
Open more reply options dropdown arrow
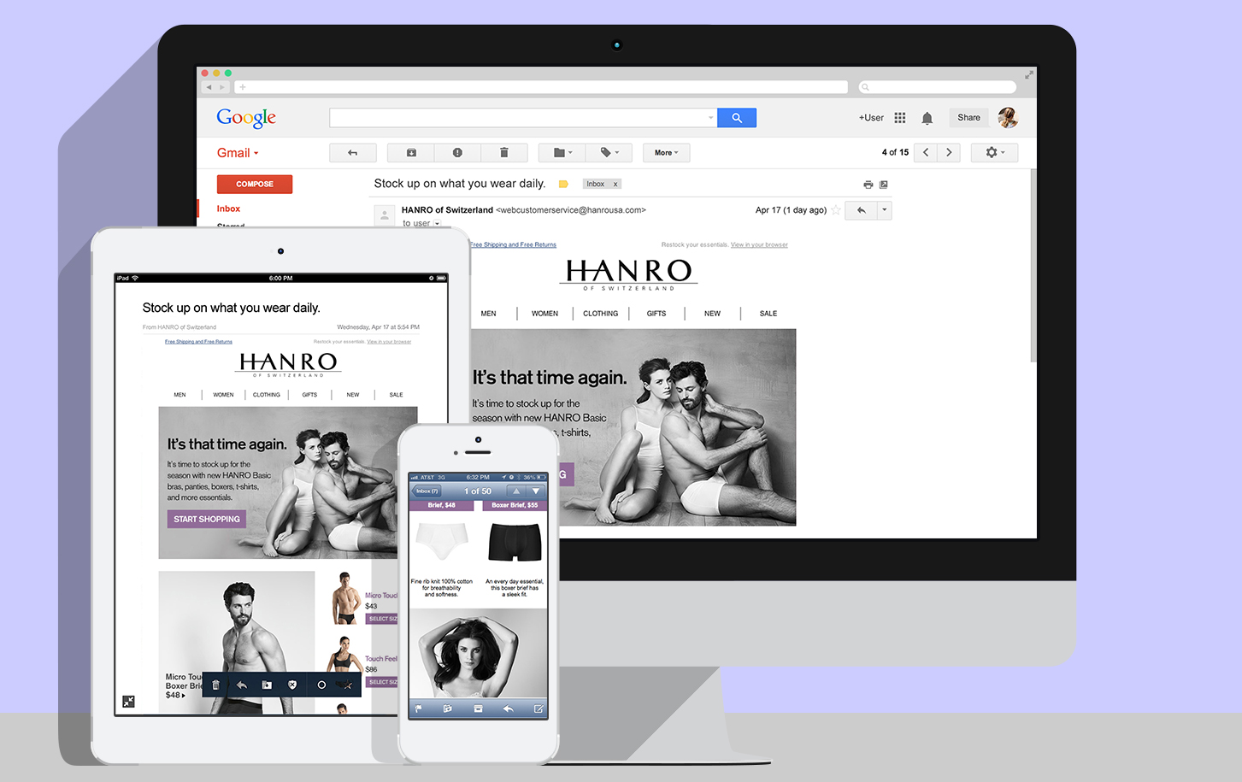[x=885, y=210]
